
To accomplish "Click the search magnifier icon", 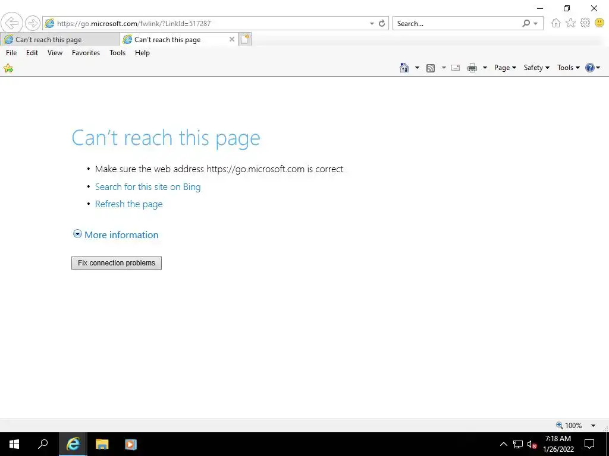I will point(526,23).
